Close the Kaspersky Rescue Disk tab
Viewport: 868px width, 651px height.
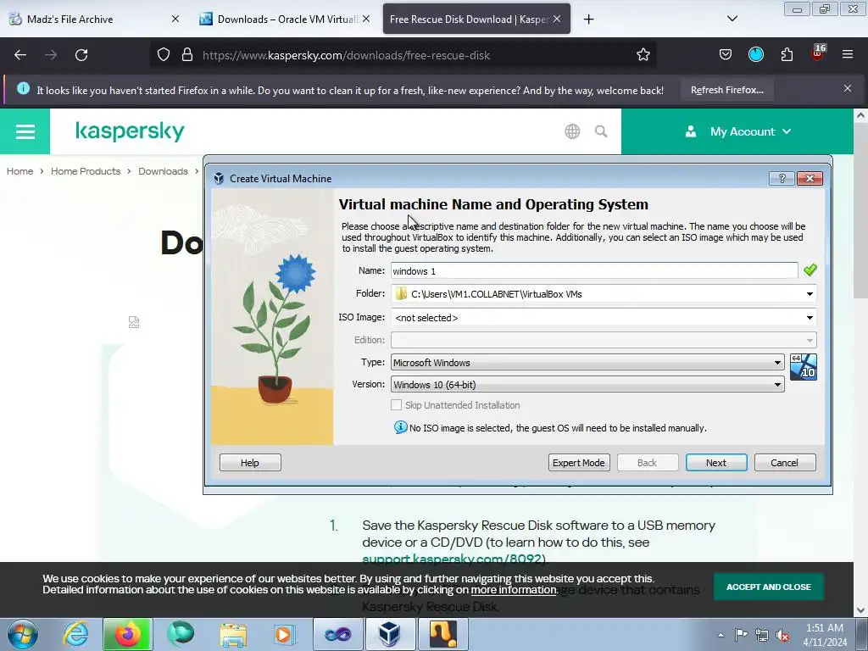pos(557,19)
